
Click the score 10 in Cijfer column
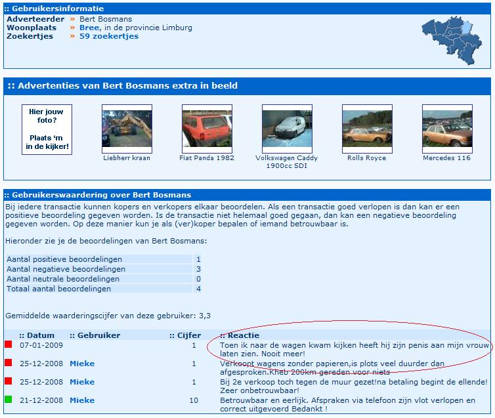tap(194, 400)
